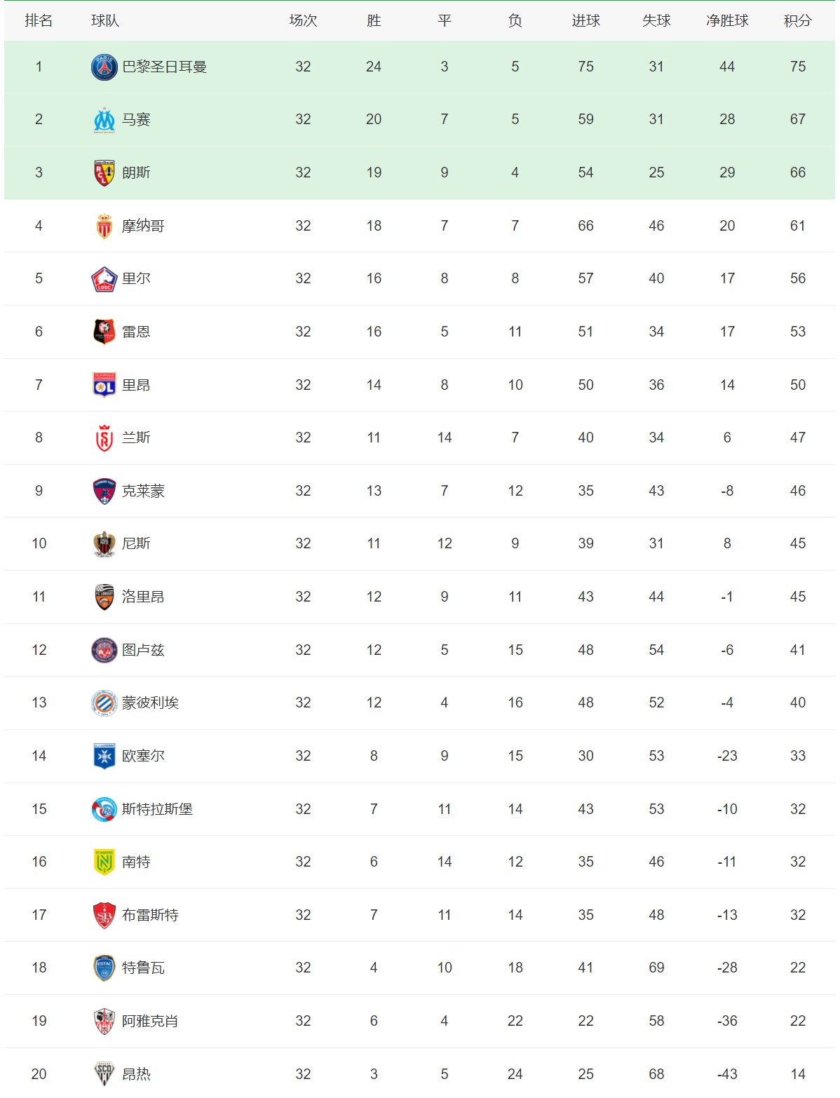Click the Auxerre team crest
The height and width of the screenshot is (1098, 840).
tap(104, 756)
